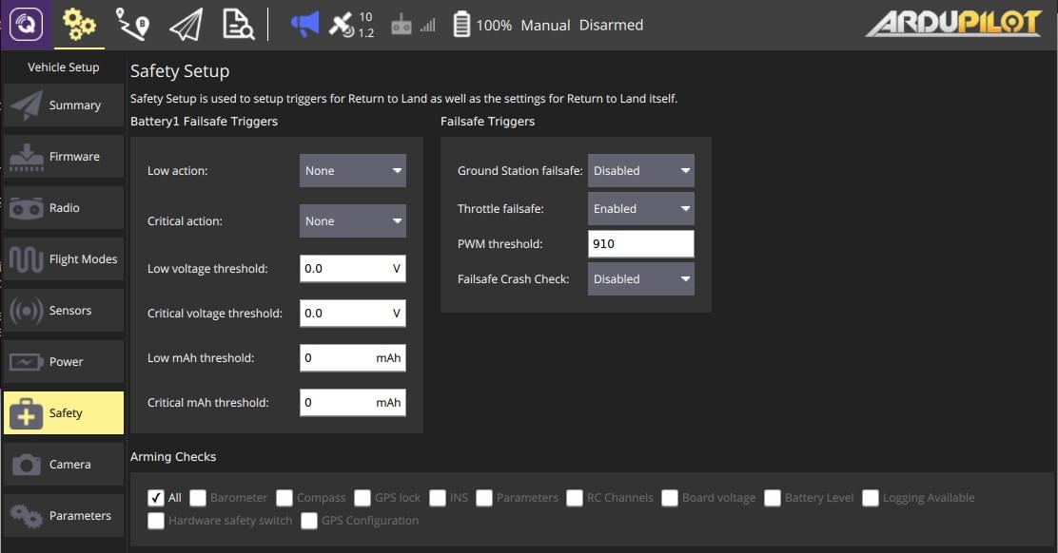This screenshot has height=553, width=1058.
Task: Open the Analyze log viewer icon
Action: click(238, 25)
